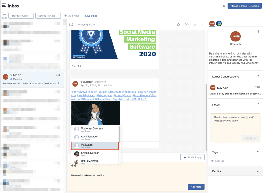The height and width of the screenshot is (193, 263).
Task: Collapse the Tags section
Action: coord(258,152)
